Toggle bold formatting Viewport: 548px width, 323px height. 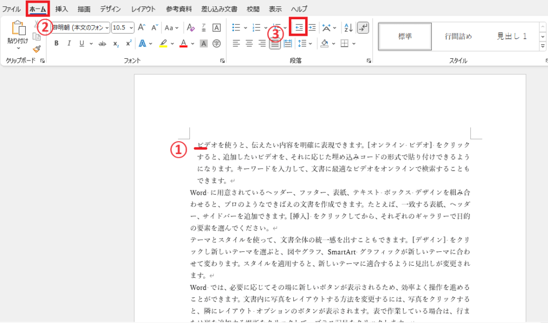pyautogui.click(x=56, y=43)
